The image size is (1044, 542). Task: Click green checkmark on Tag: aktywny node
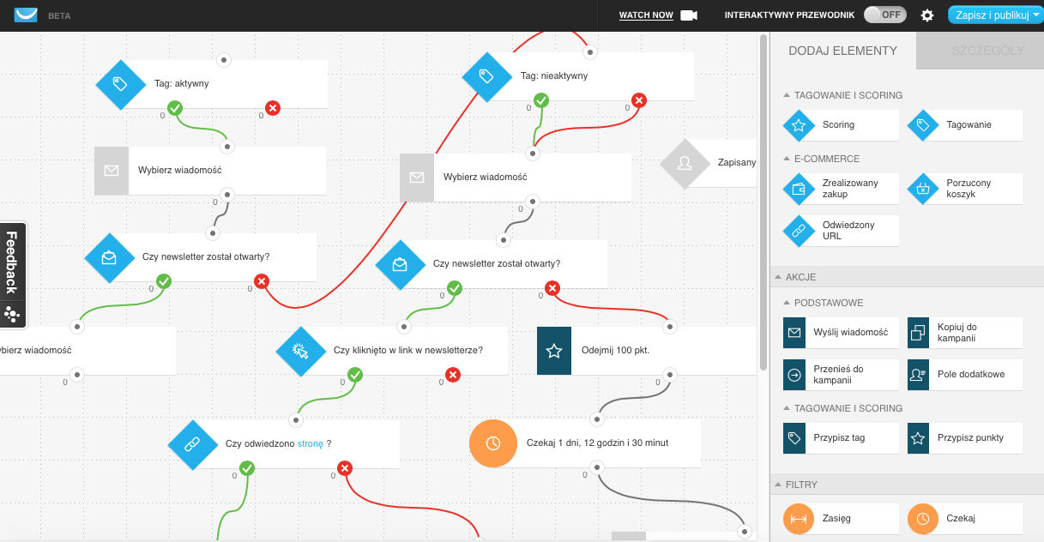[175, 108]
